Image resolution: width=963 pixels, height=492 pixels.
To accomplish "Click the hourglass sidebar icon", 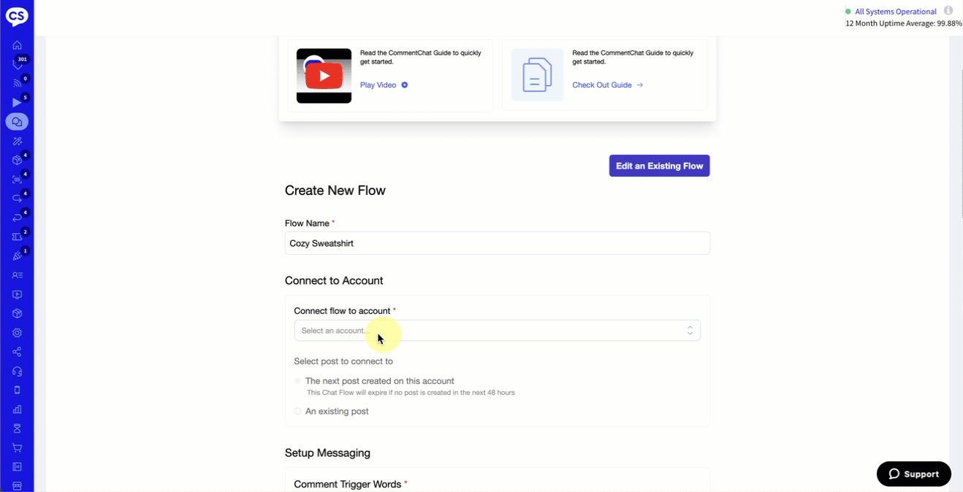I will (x=17, y=428).
